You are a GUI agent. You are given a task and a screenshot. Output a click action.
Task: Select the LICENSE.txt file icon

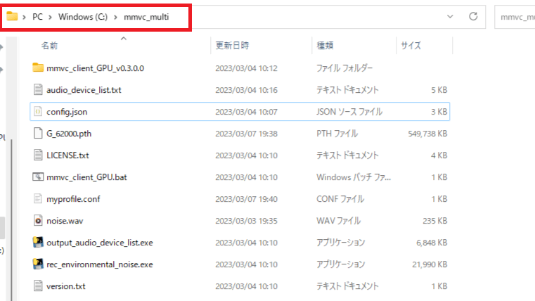[x=38, y=155]
